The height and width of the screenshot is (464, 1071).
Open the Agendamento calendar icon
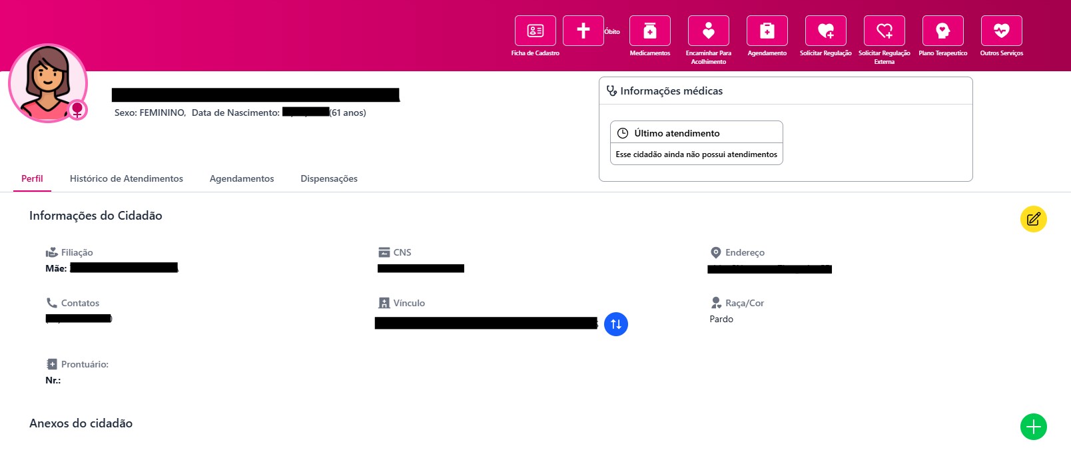(x=767, y=31)
